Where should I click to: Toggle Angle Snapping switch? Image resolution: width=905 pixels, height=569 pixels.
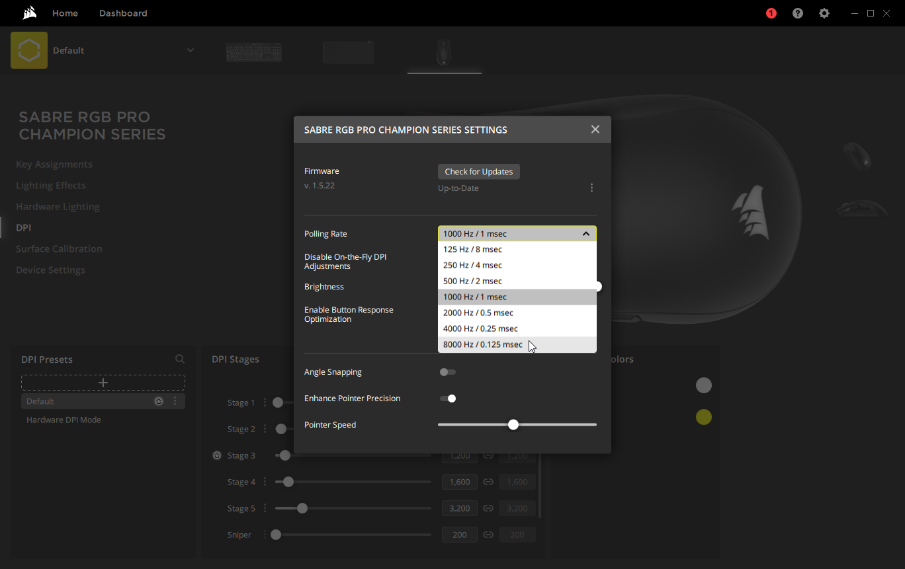click(448, 372)
